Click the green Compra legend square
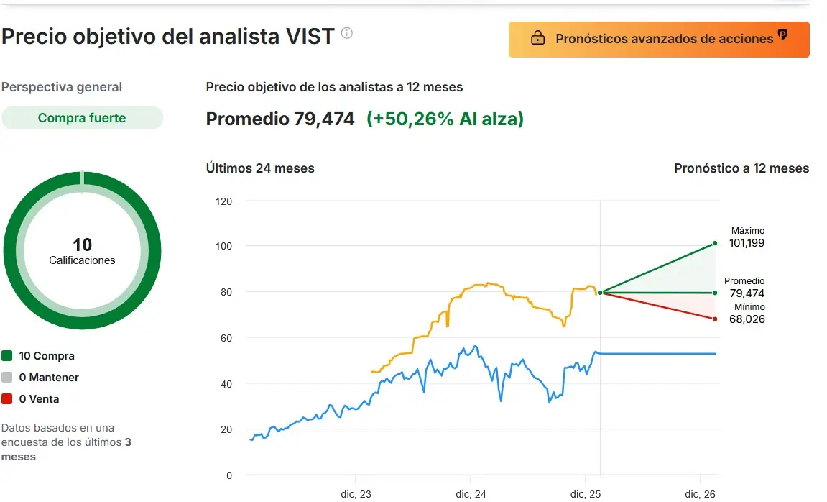827x502 pixels. 7,356
